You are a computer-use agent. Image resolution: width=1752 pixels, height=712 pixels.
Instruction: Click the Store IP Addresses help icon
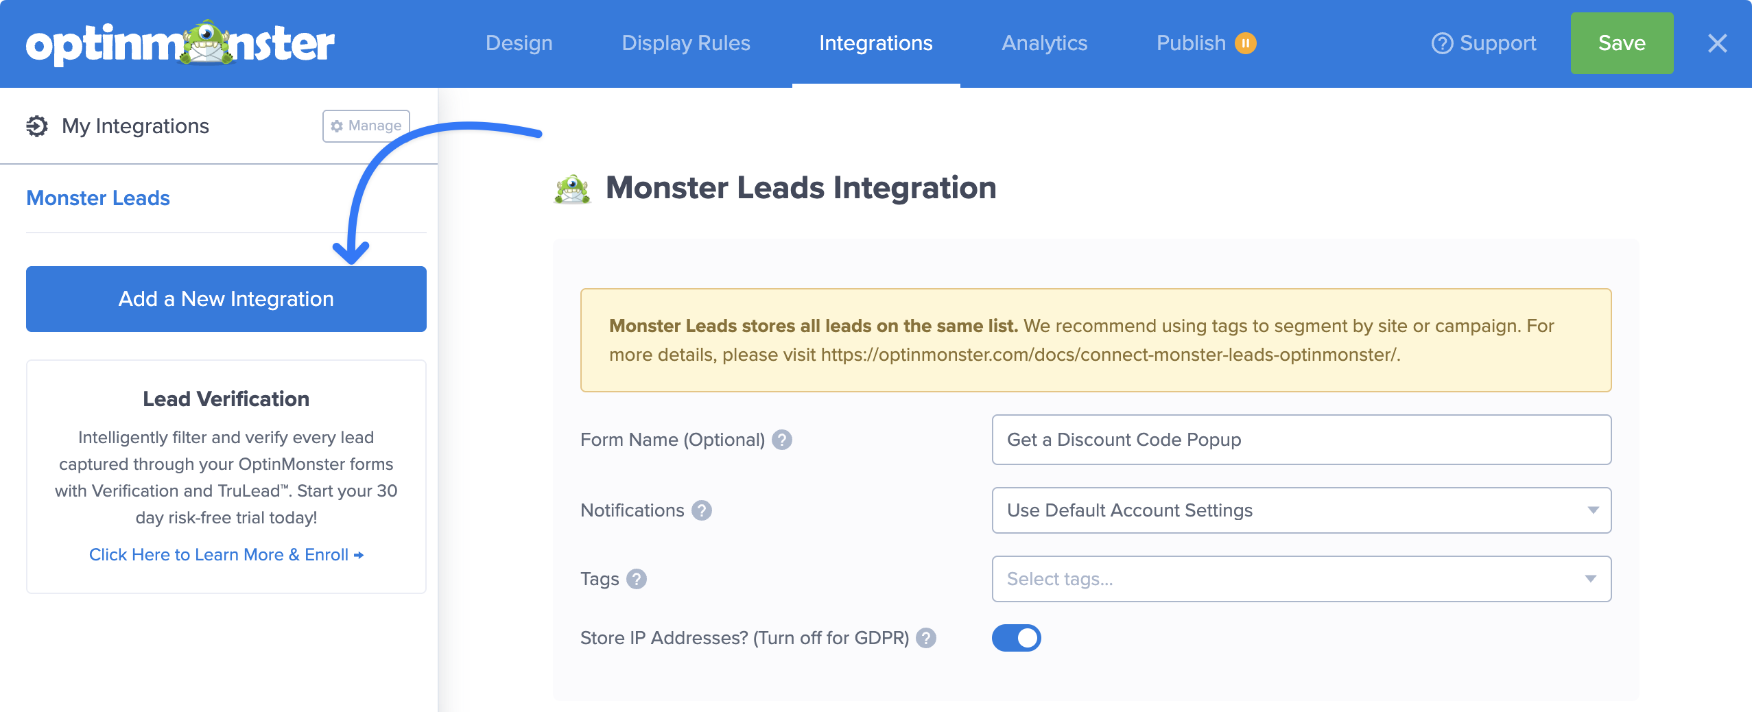tap(926, 638)
